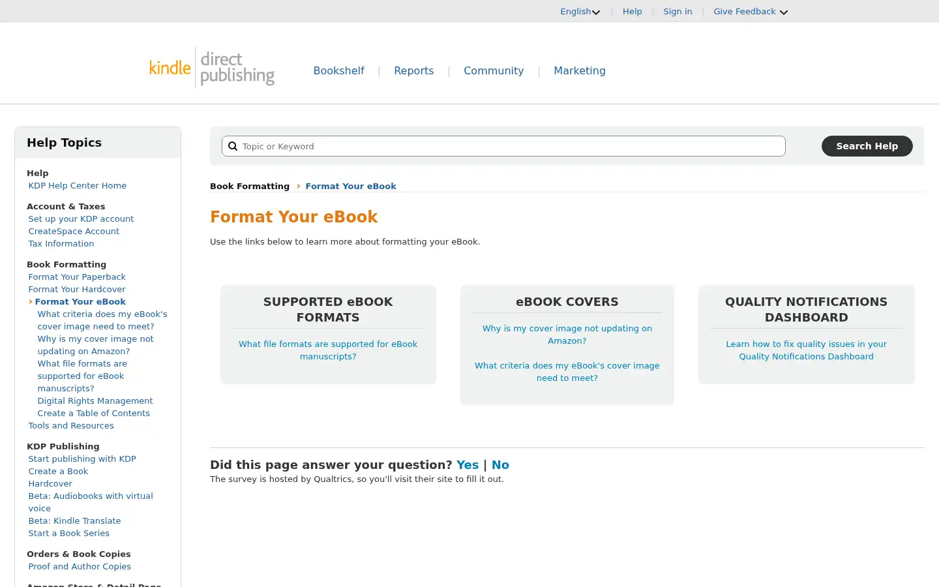
Task: Click the Search Help button
Action: point(867,146)
